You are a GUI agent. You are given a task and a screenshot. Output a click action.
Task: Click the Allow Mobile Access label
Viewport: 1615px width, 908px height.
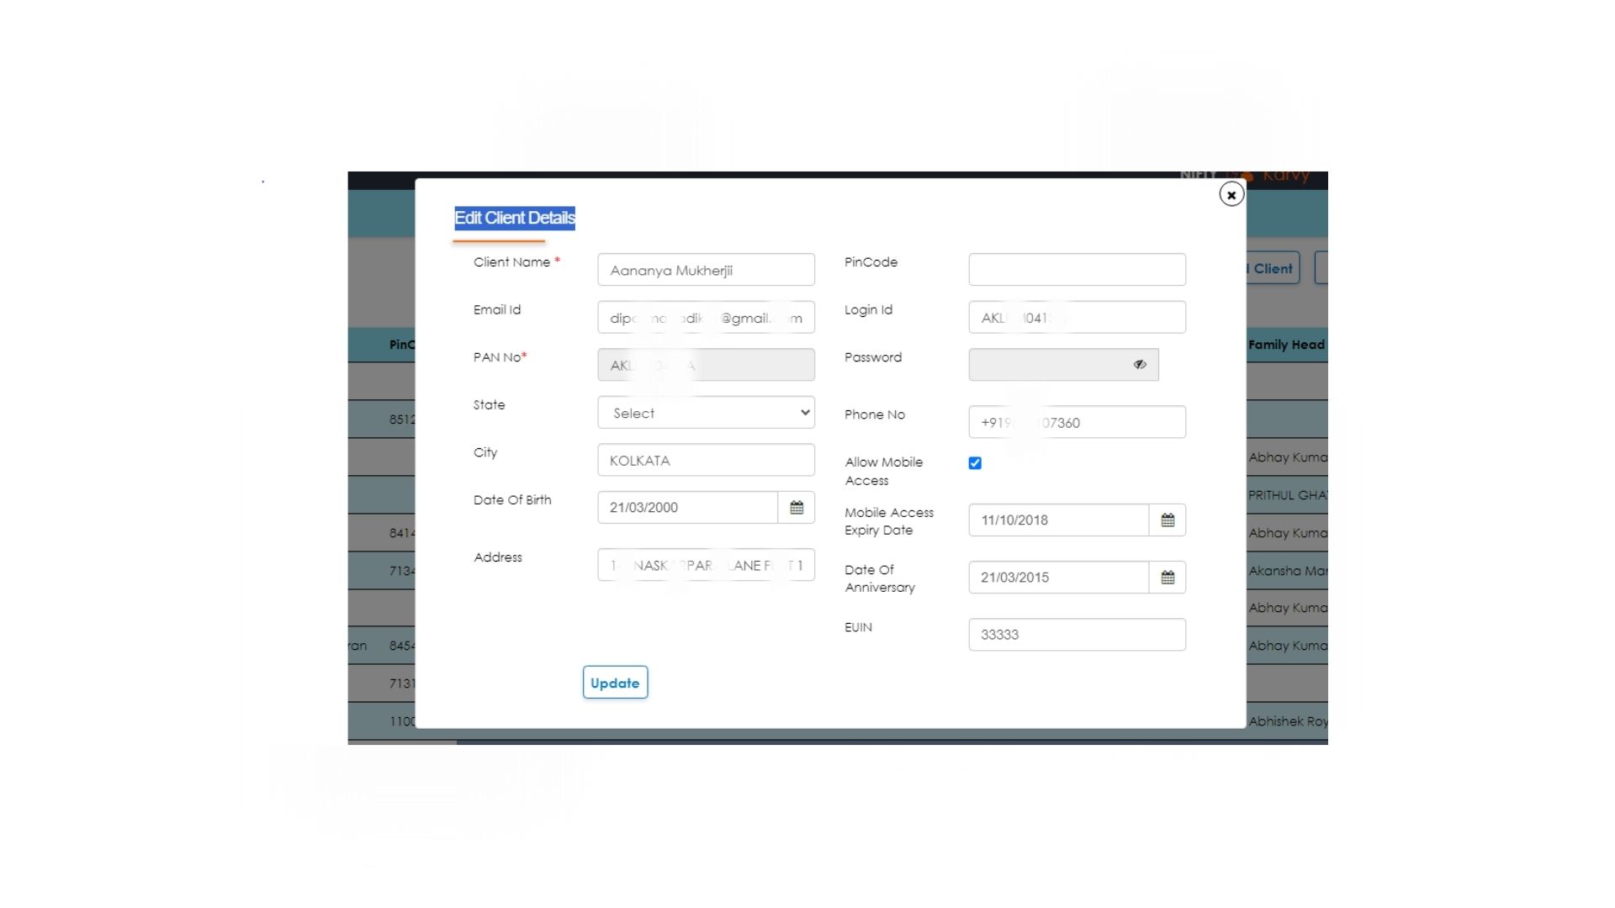884,472
